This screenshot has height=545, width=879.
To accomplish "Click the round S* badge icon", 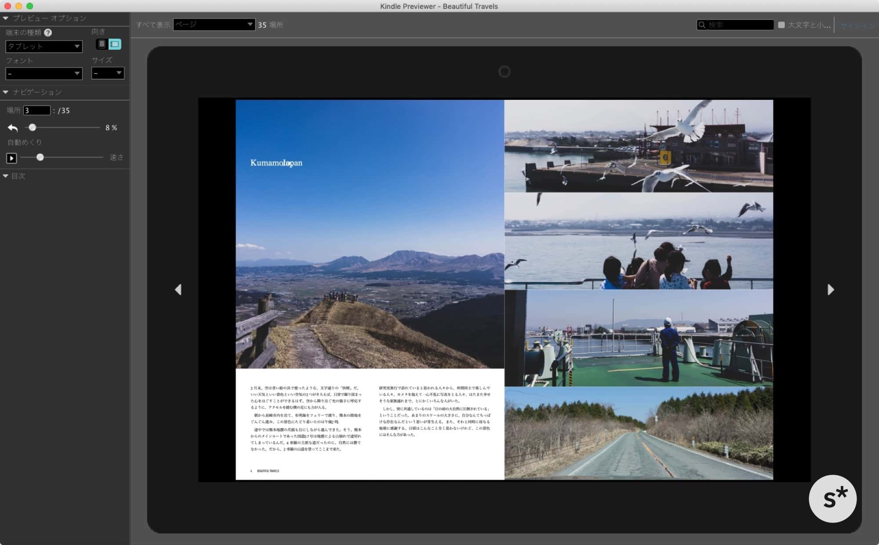I will (832, 498).
